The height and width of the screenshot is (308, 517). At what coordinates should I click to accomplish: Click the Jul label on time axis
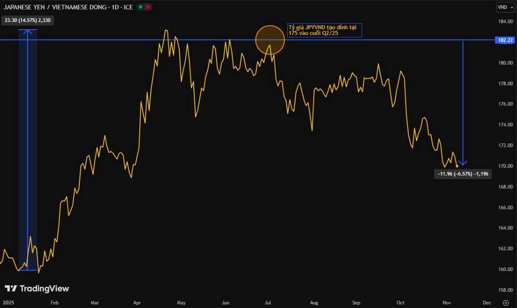(268, 302)
